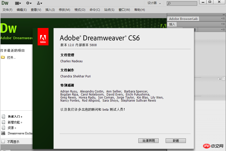Click the Adobe Dreamweaver CS6 title
Screen dimensions: 226x151
[x=100, y=38]
